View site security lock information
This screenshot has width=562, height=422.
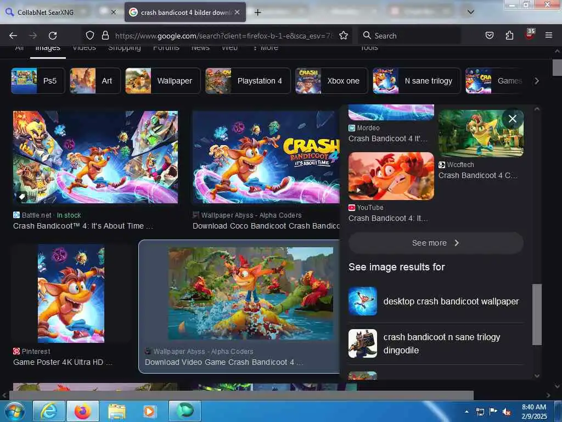[105, 35]
